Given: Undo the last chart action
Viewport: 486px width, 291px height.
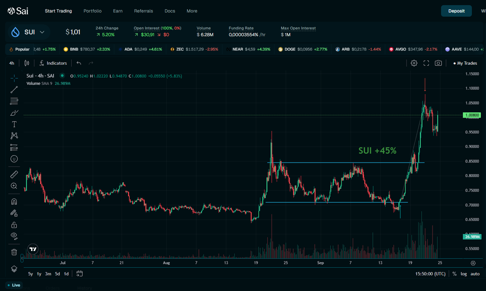Looking at the screenshot, I should coord(79,63).
